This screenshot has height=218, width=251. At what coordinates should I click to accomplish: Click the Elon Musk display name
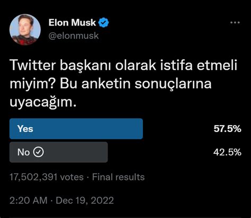72,23
